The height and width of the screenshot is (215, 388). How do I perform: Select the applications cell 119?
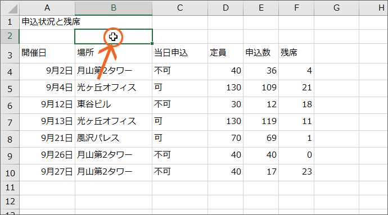tap(261, 122)
